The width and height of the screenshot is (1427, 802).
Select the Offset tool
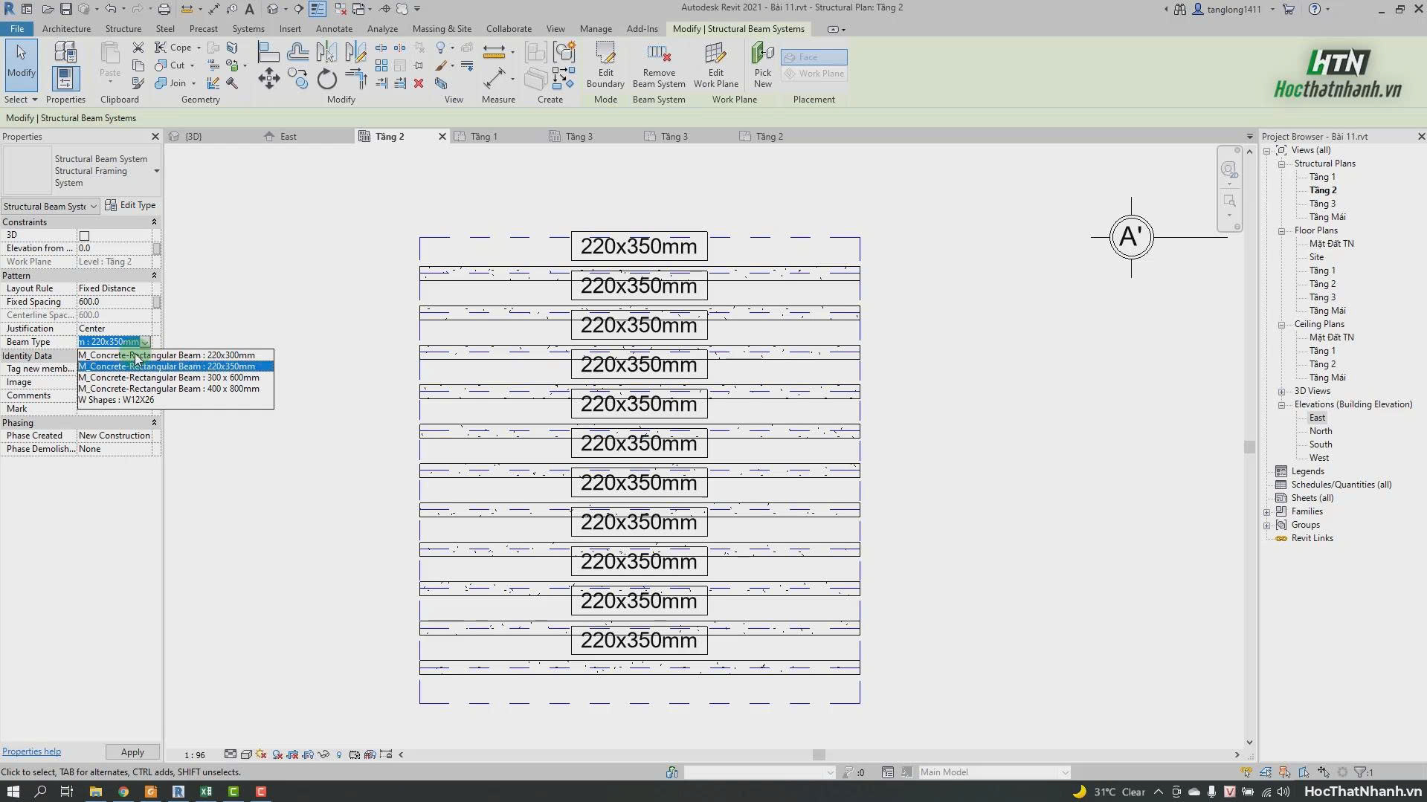tap(297, 52)
